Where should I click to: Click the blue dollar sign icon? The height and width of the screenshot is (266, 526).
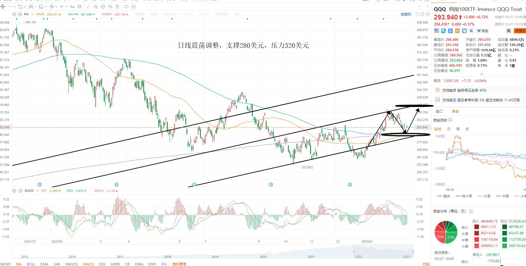coord(450,31)
